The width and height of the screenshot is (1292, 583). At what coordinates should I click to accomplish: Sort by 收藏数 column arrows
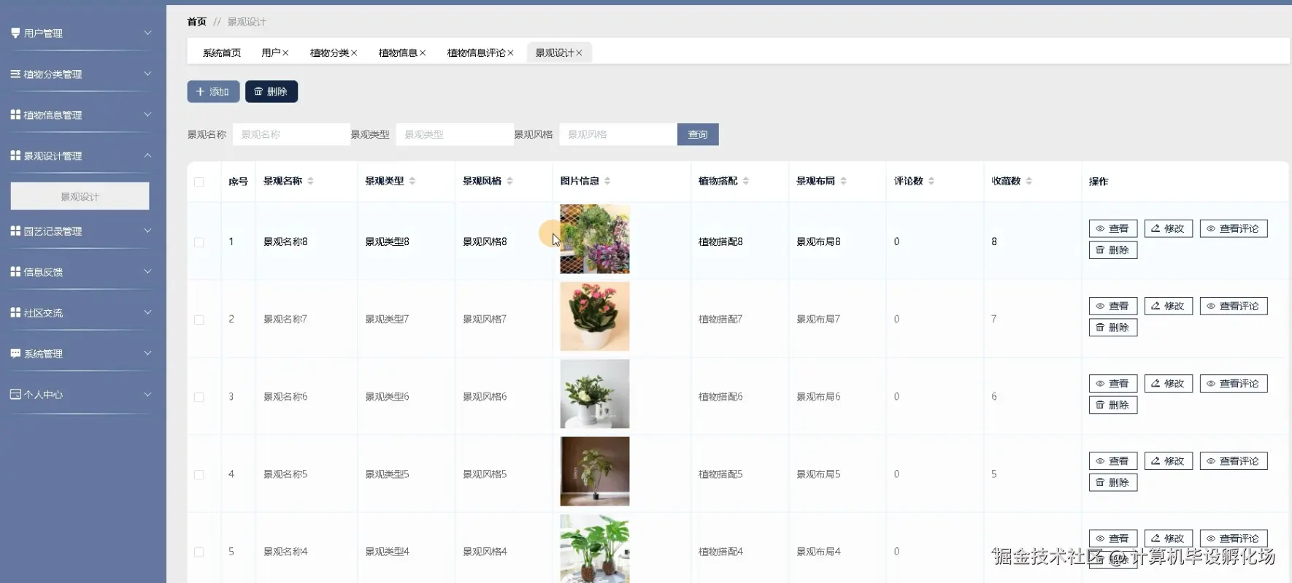pyautogui.click(x=1028, y=181)
